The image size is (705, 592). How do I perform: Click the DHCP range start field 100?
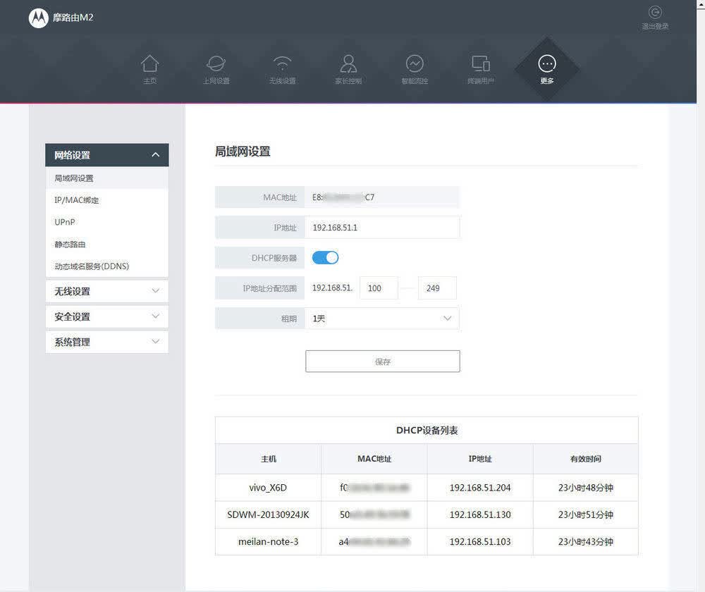pyautogui.click(x=379, y=288)
